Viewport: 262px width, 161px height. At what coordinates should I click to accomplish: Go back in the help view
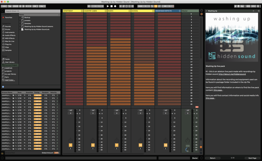coord(253,11)
